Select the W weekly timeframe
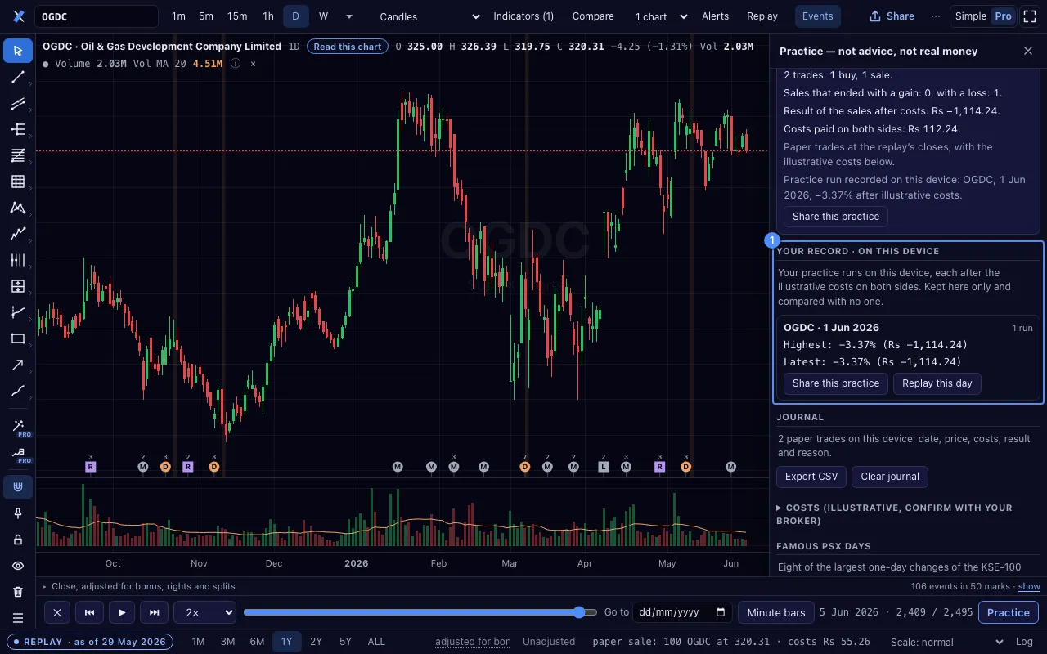This screenshot has width=1047, height=654. pos(324,16)
